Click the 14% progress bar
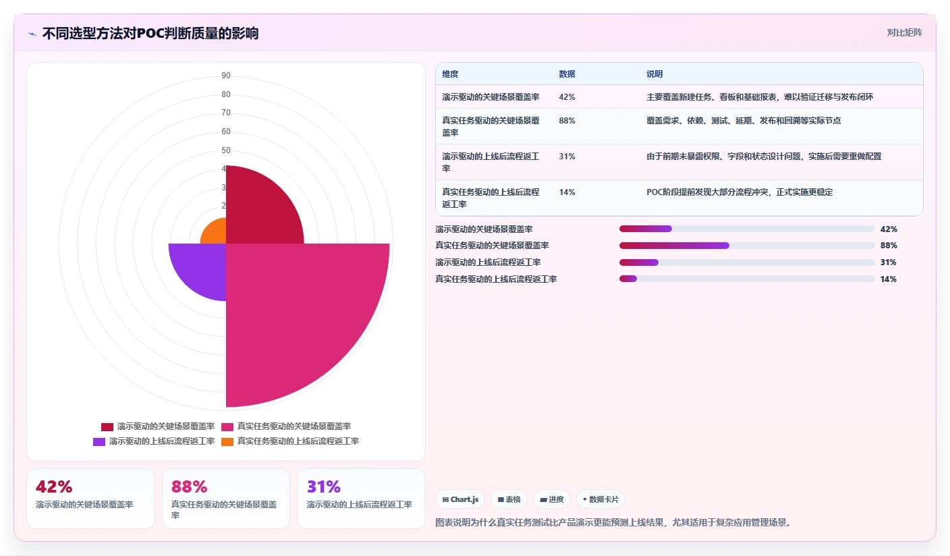The height and width of the screenshot is (556, 950). (747, 279)
